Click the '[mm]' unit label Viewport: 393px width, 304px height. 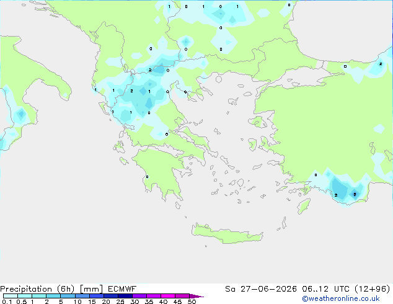click(x=92, y=289)
